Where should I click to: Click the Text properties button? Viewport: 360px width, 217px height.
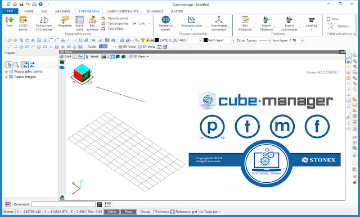(x=115, y=24)
